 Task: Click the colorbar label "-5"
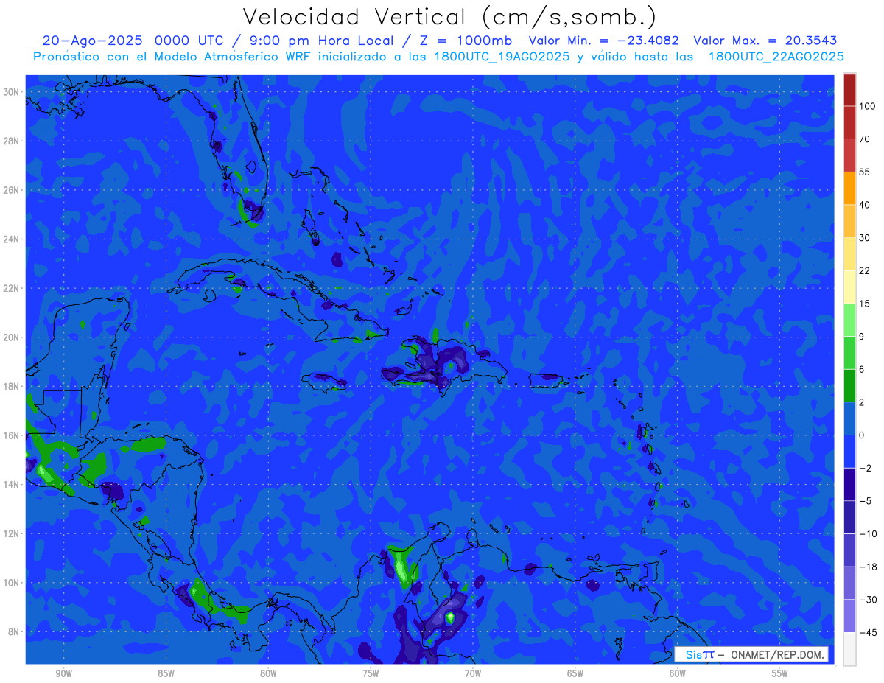tap(865, 501)
